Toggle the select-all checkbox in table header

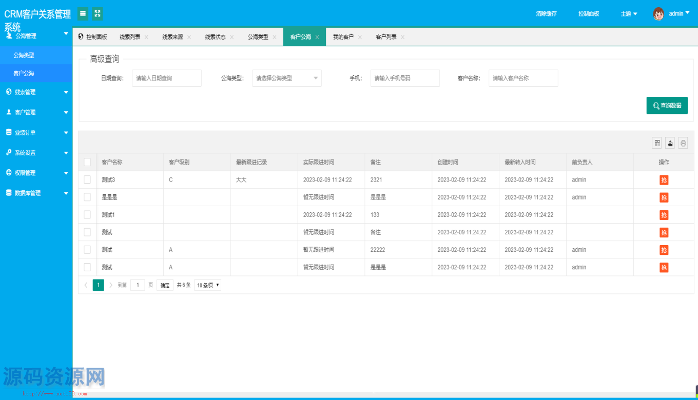pos(87,162)
